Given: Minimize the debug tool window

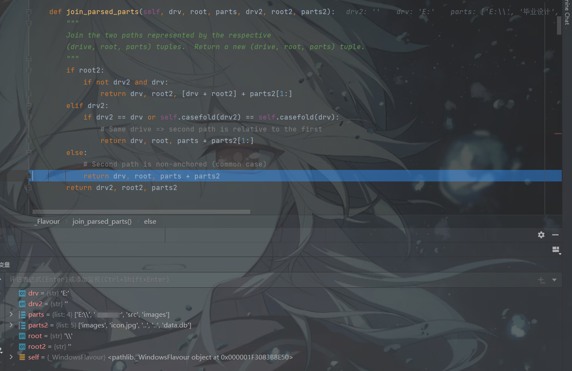Looking at the screenshot, I should [x=555, y=235].
